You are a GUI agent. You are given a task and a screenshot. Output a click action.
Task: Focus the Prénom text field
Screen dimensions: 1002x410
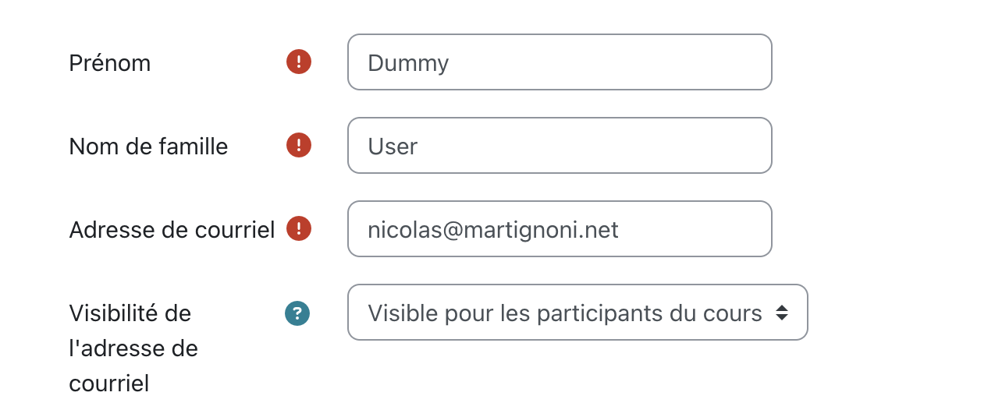[560, 62]
